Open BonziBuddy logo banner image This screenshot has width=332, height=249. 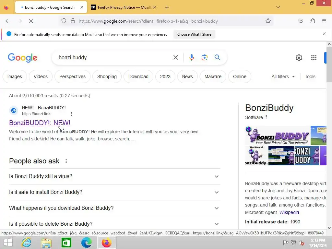pos(278,136)
